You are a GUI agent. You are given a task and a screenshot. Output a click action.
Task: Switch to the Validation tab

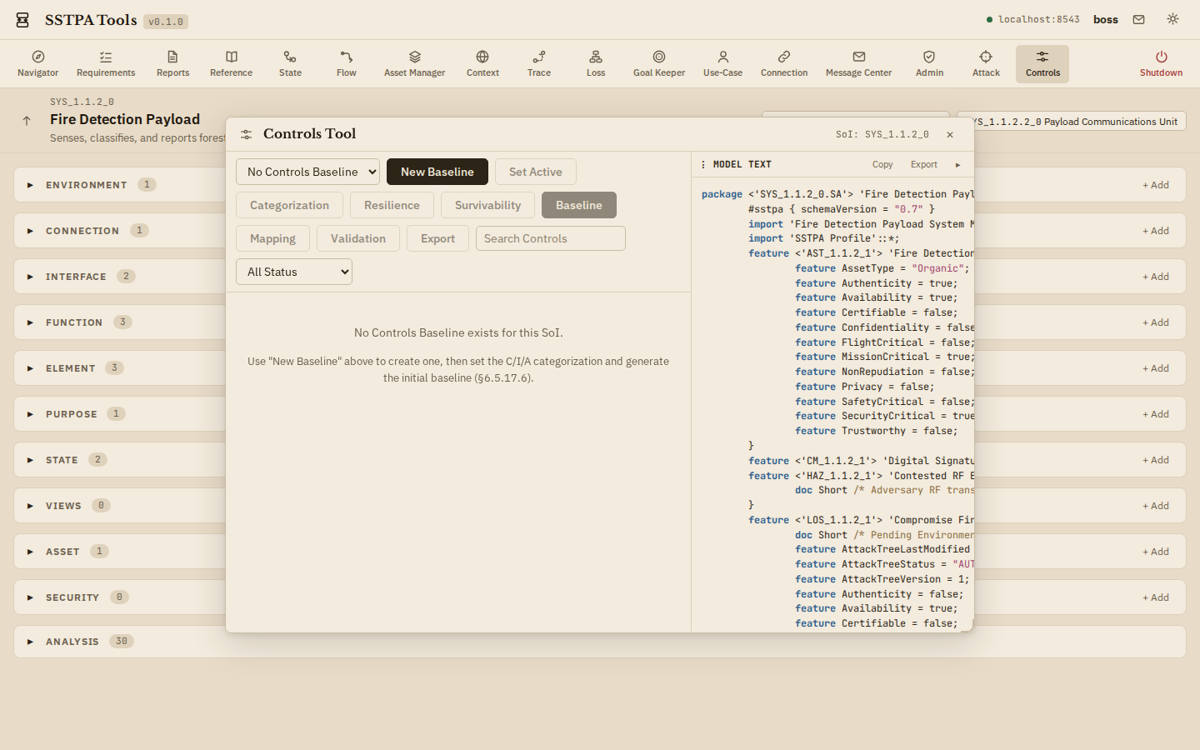[358, 238]
